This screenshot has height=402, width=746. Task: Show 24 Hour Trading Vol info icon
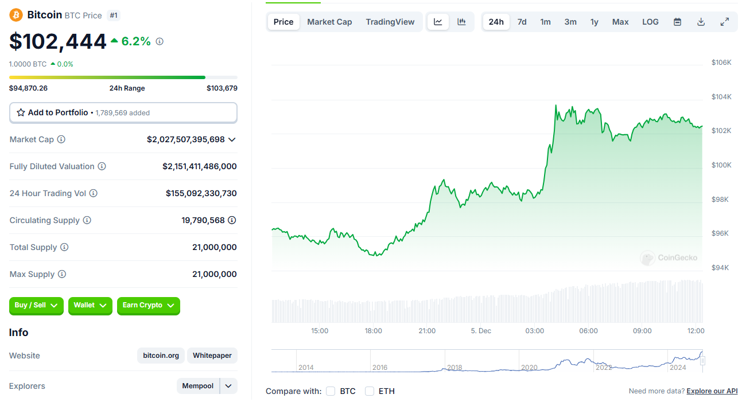pos(93,193)
